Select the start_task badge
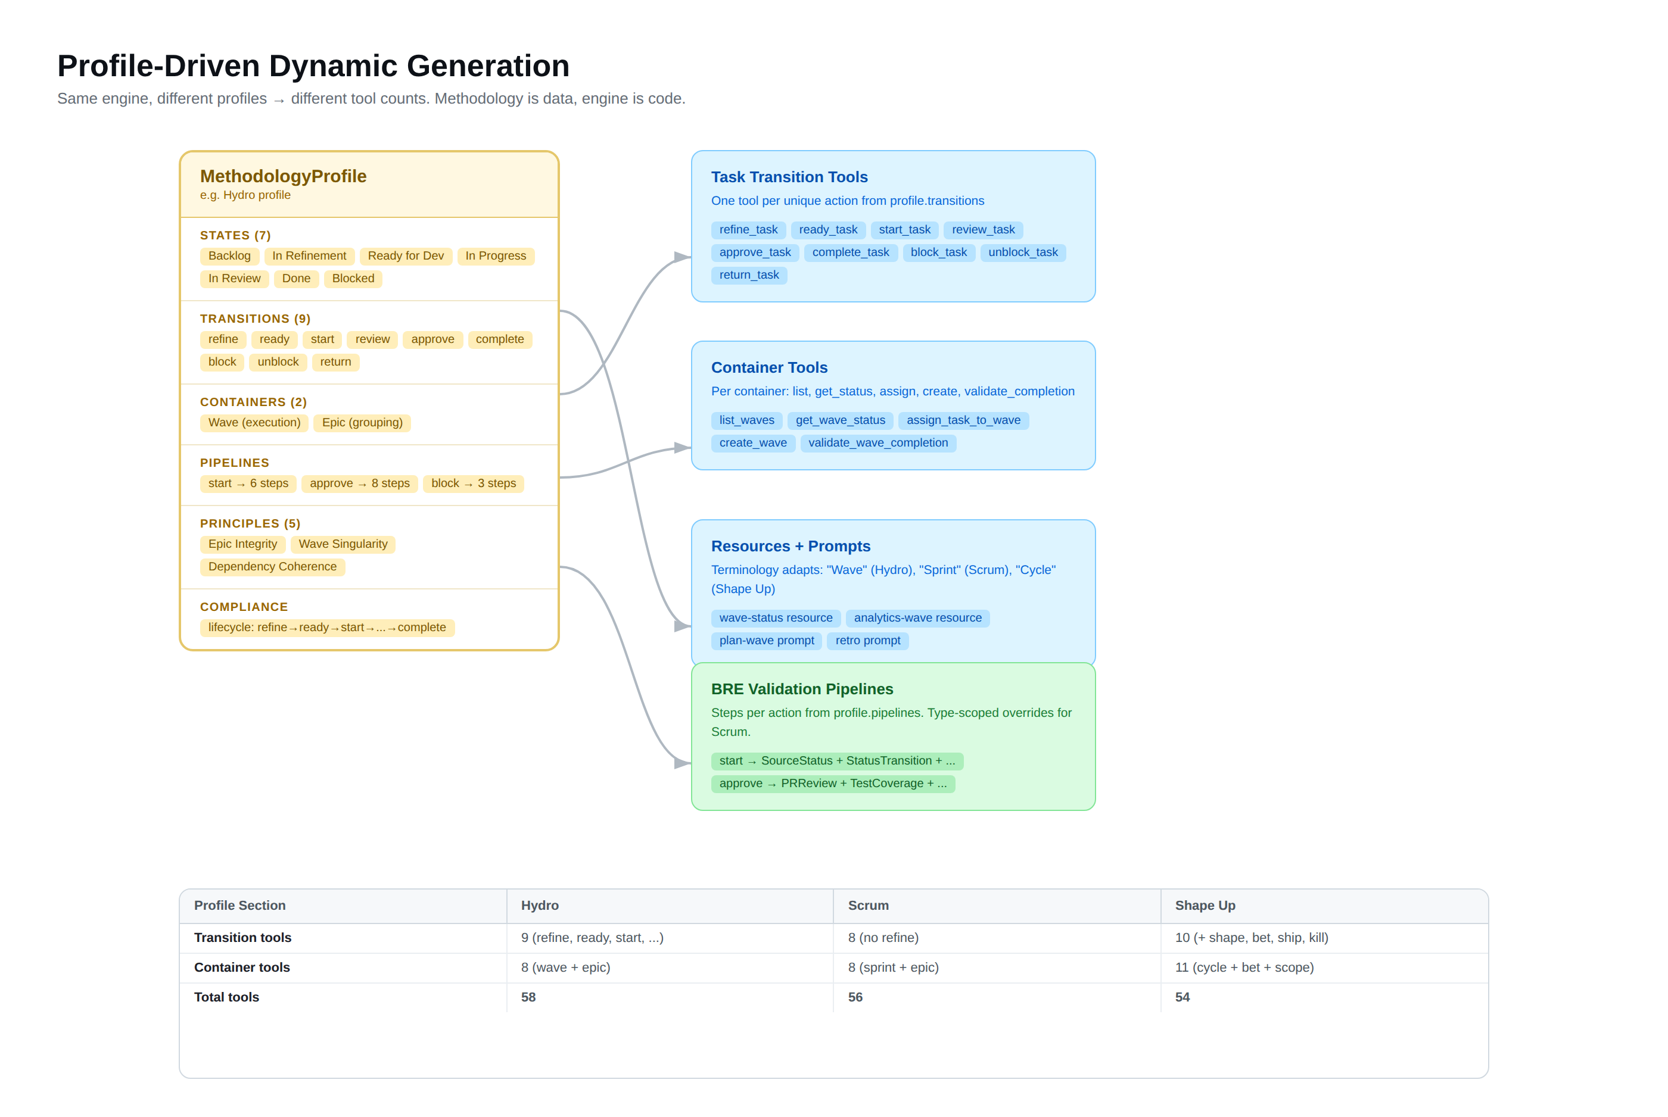1668x1117 pixels. [904, 229]
